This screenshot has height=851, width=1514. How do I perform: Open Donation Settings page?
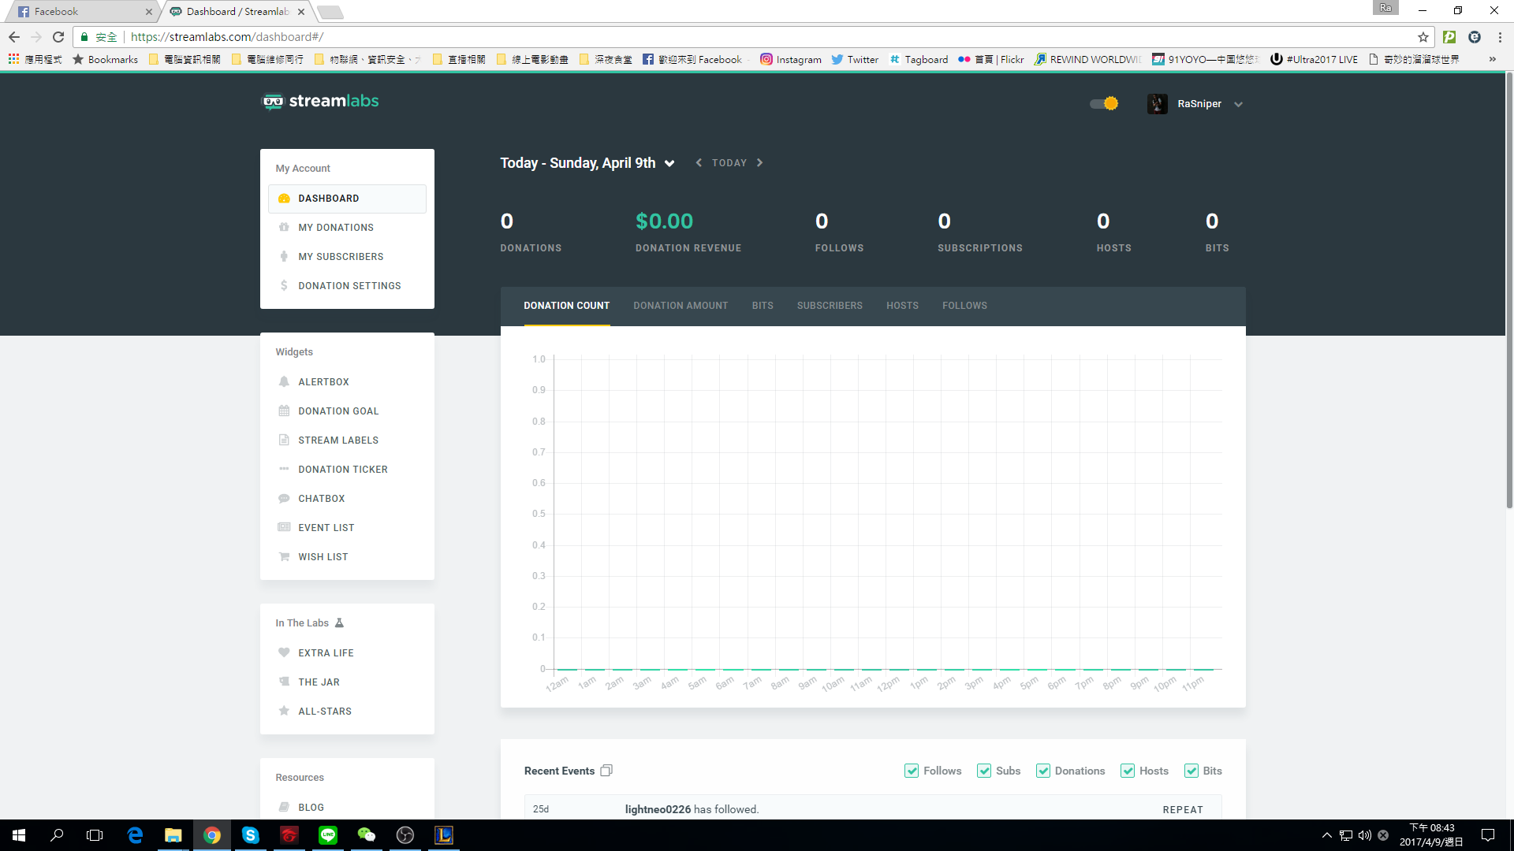(349, 286)
